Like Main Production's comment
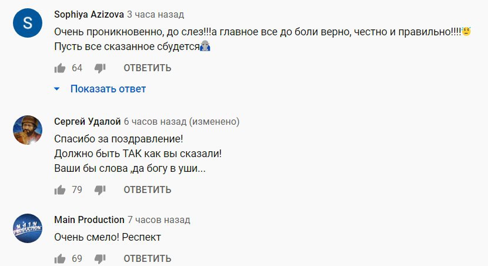This screenshot has height=266, width=488. pos(59,258)
